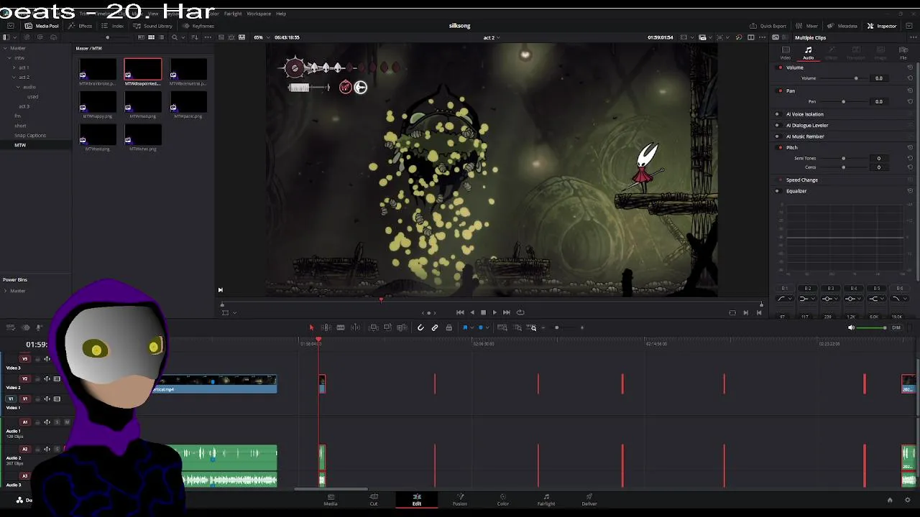Enable AI Music Remixer
Viewport: 920px width, 517px height.
(777, 136)
